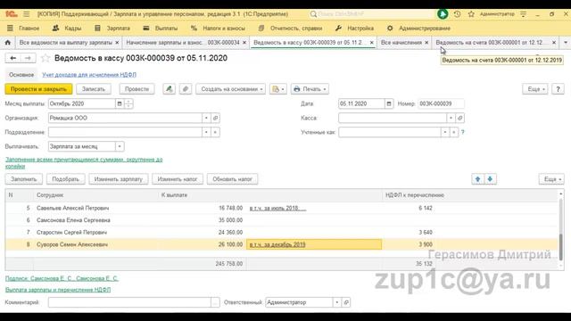The width and height of the screenshot is (571, 321).
Task: Open the Ответственный field record icon
Action: point(346,302)
